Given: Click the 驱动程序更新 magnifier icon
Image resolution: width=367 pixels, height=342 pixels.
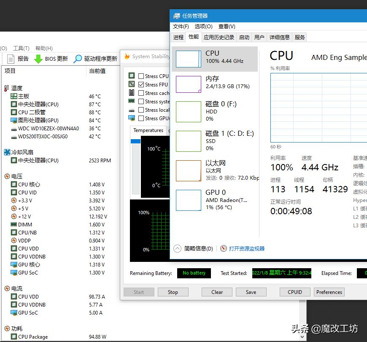Looking at the screenshot, I should click(78, 59).
